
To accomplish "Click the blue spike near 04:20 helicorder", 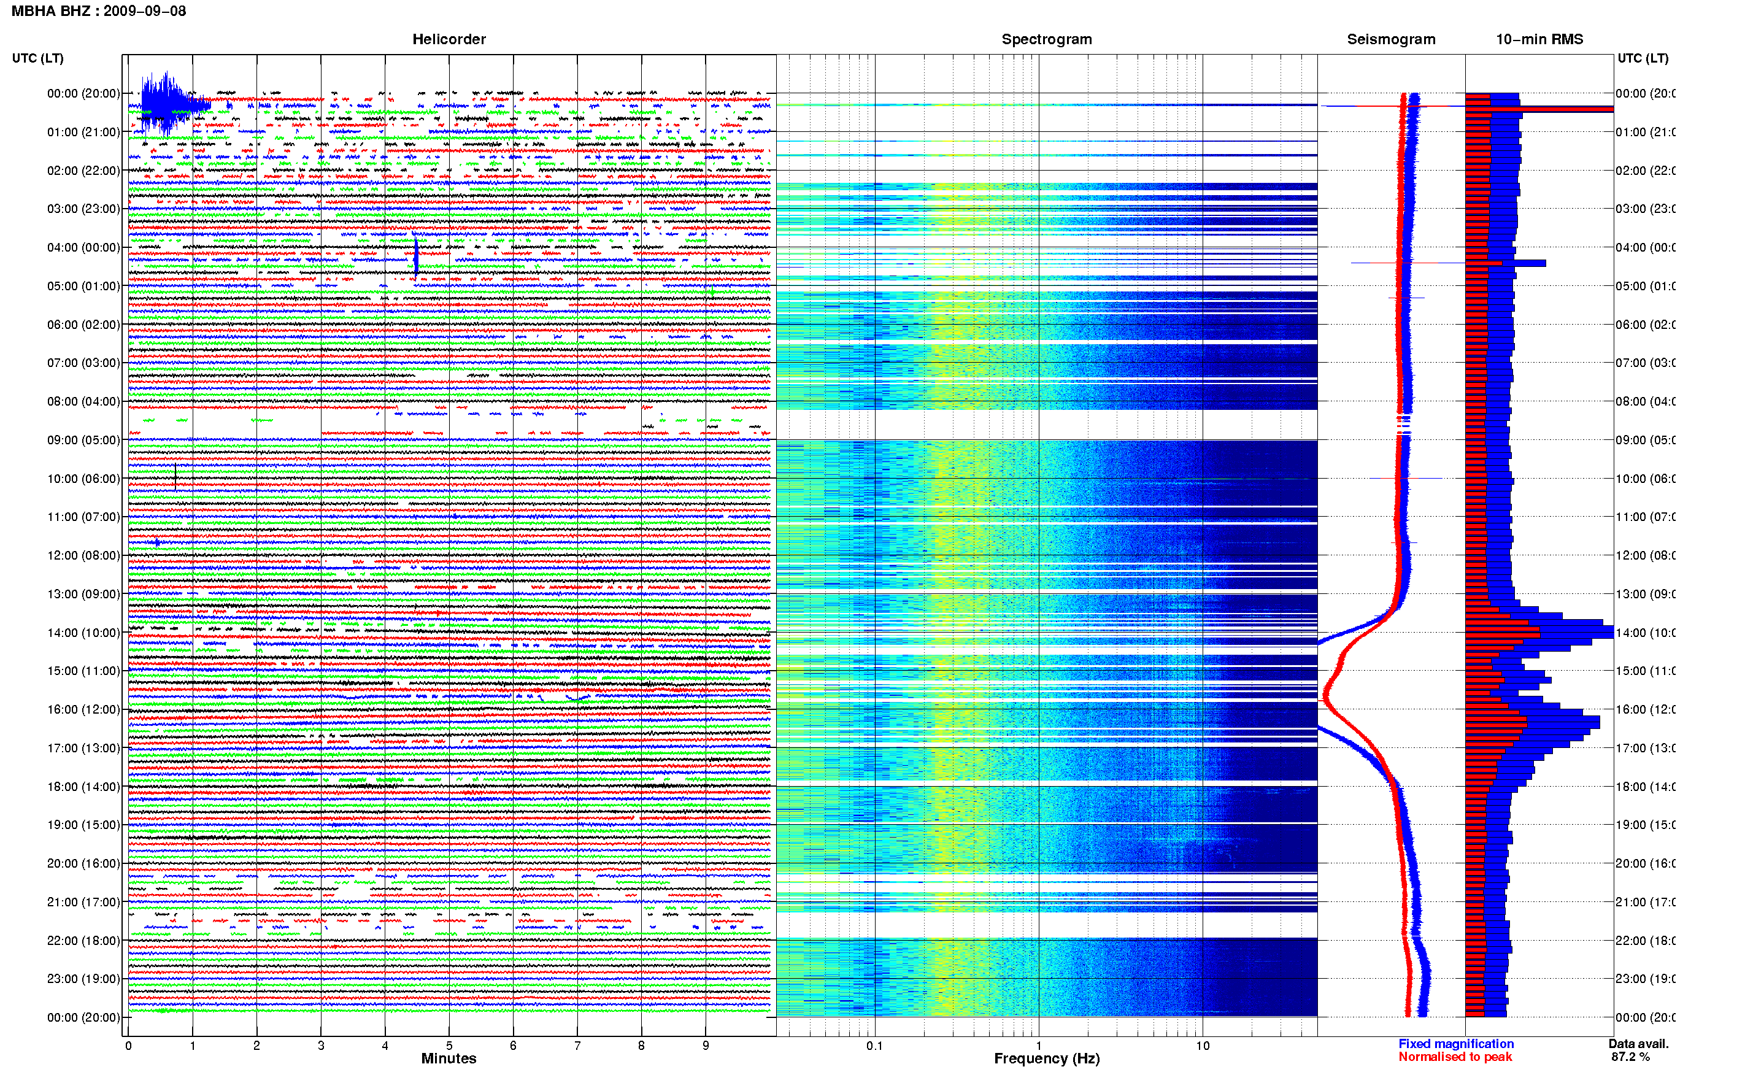I will point(416,257).
